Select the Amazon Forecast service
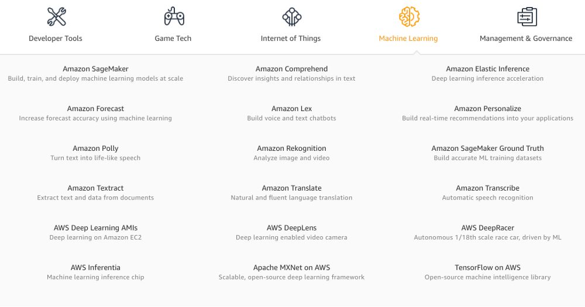Image resolution: width=585 pixels, height=307 pixels. [x=95, y=109]
